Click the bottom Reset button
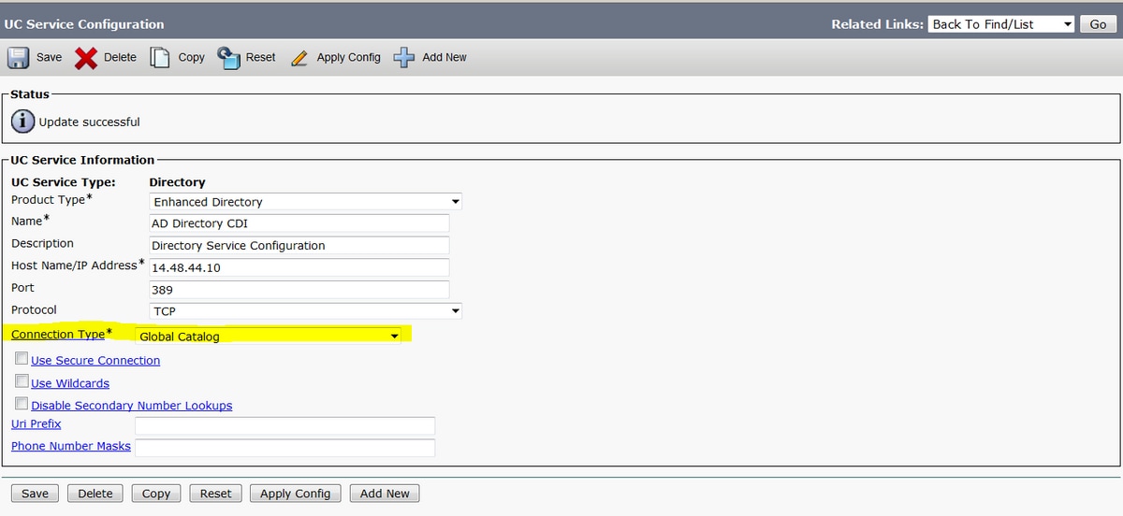 point(216,494)
